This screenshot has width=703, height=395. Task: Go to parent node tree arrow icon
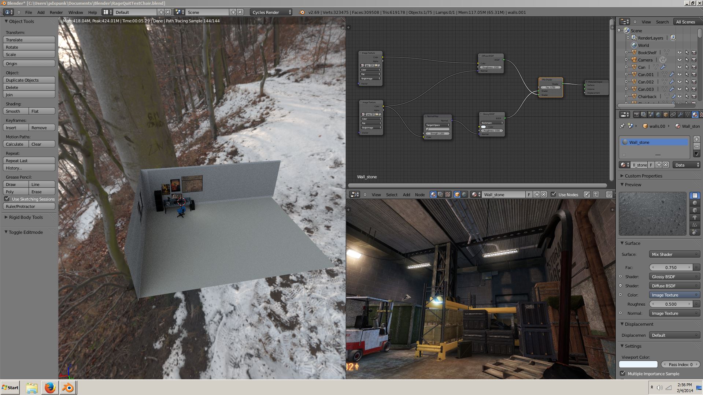pos(596,194)
